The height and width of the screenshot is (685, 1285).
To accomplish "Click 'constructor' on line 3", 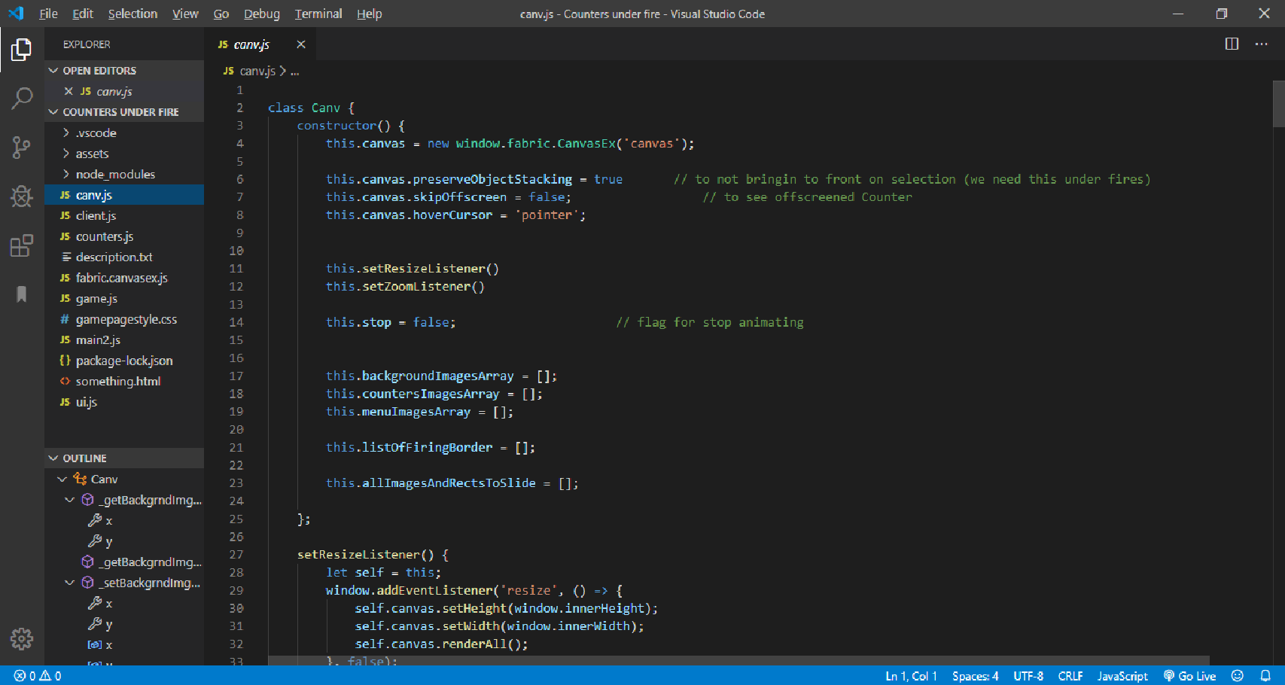I will (x=336, y=126).
